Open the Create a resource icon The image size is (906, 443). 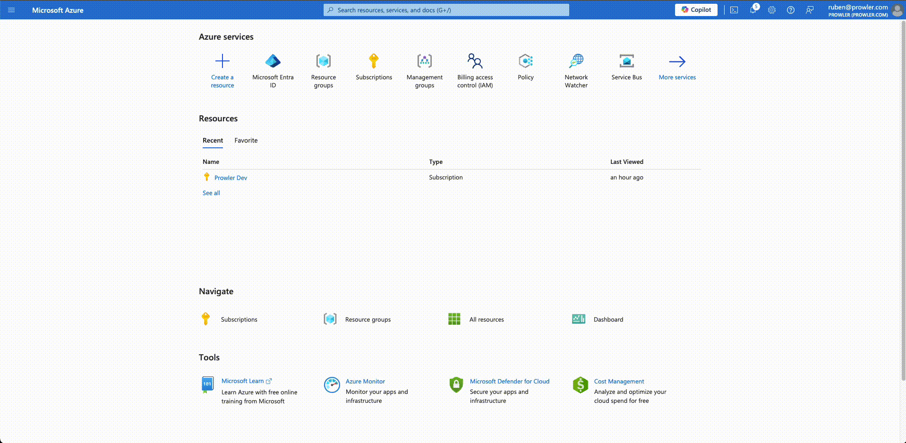coord(222,61)
